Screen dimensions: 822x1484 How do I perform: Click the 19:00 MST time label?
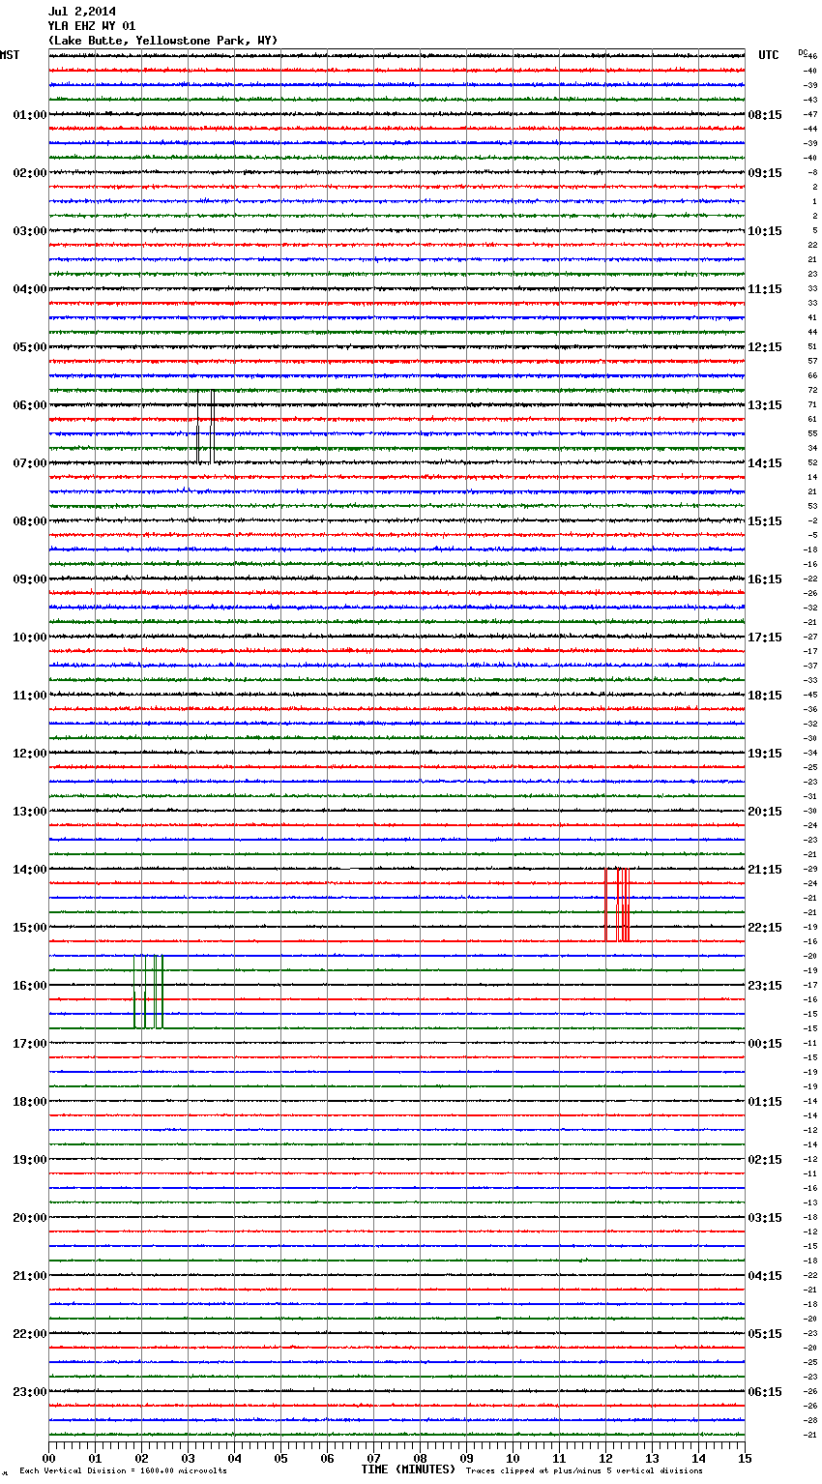point(30,1160)
